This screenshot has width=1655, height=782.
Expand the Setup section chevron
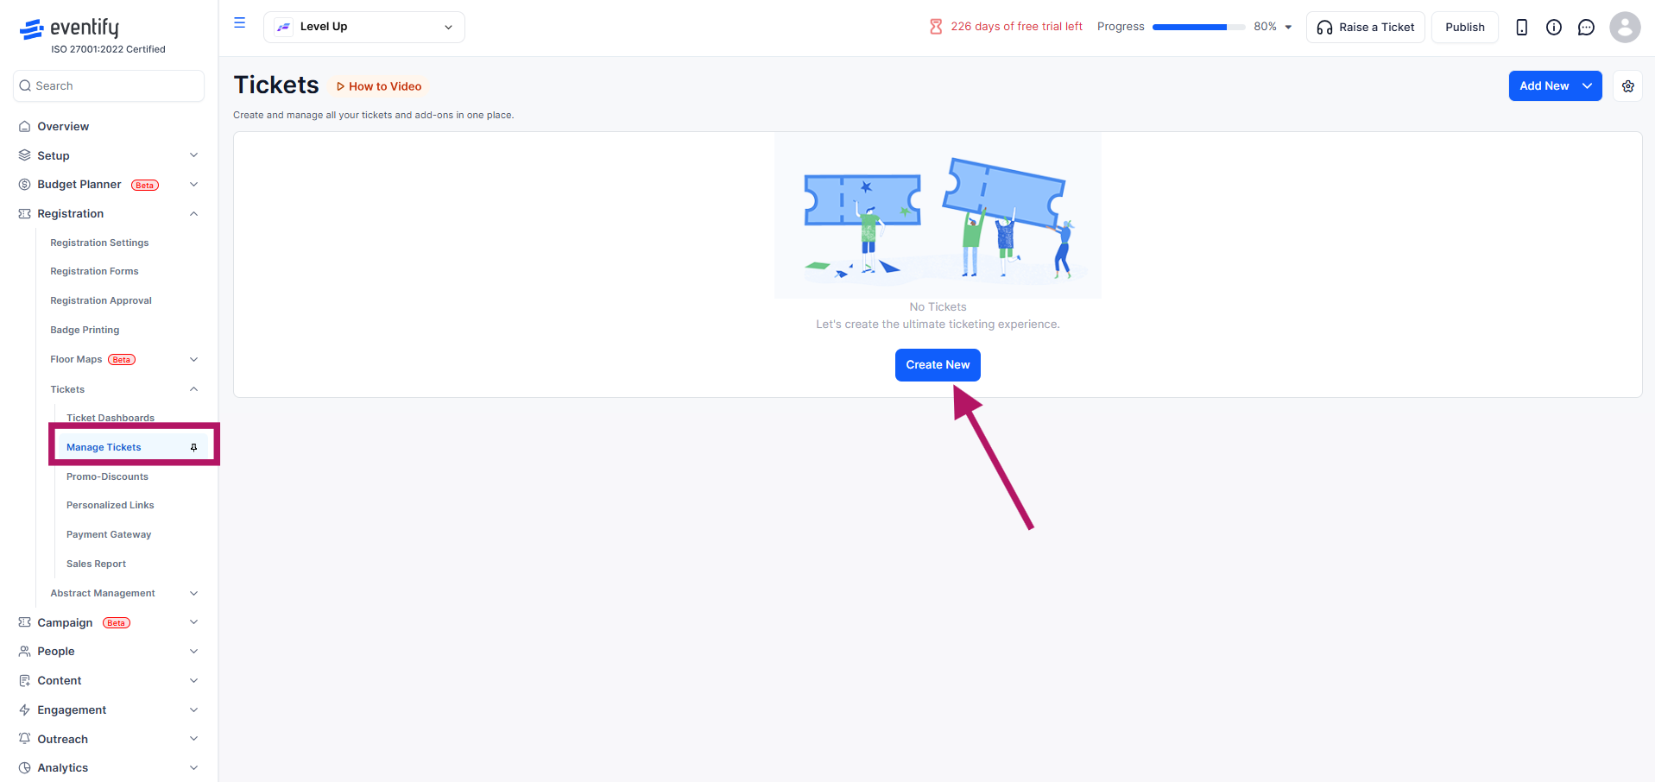pyautogui.click(x=193, y=155)
